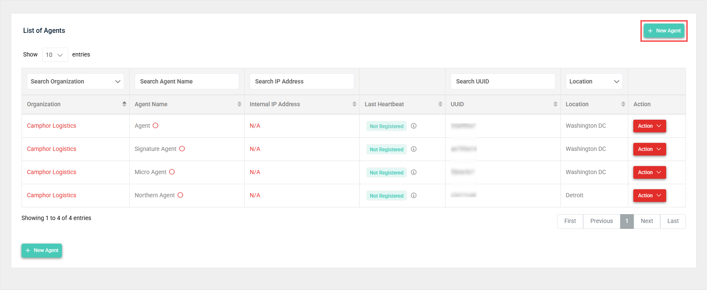Expand the Location filter dropdown
This screenshot has width=707, height=290.
click(x=594, y=81)
